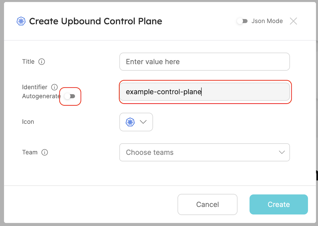Click the Kubernetes icon in the Icon selector

click(x=130, y=122)
